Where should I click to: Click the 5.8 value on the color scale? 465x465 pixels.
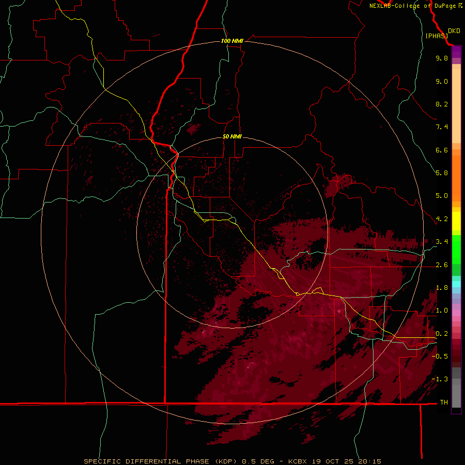tap(442, 173)
